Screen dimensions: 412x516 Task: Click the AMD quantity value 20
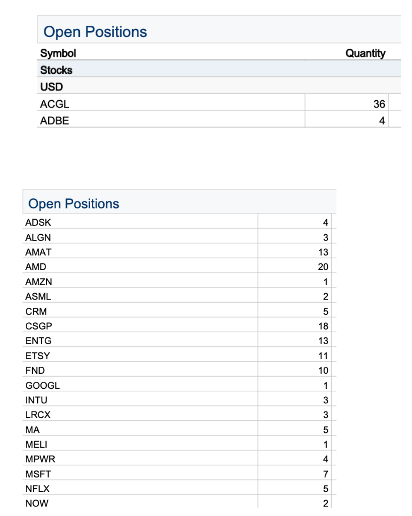point(323,267)
